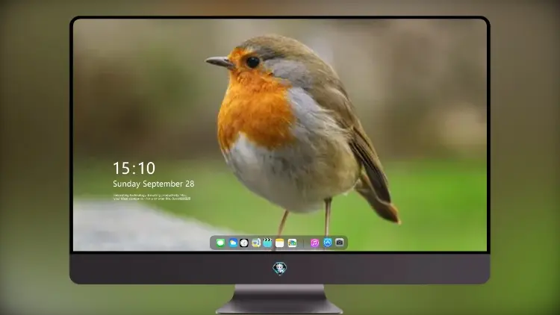
Task: Open the clapperboard video app in dock
Action: [267, 243]
